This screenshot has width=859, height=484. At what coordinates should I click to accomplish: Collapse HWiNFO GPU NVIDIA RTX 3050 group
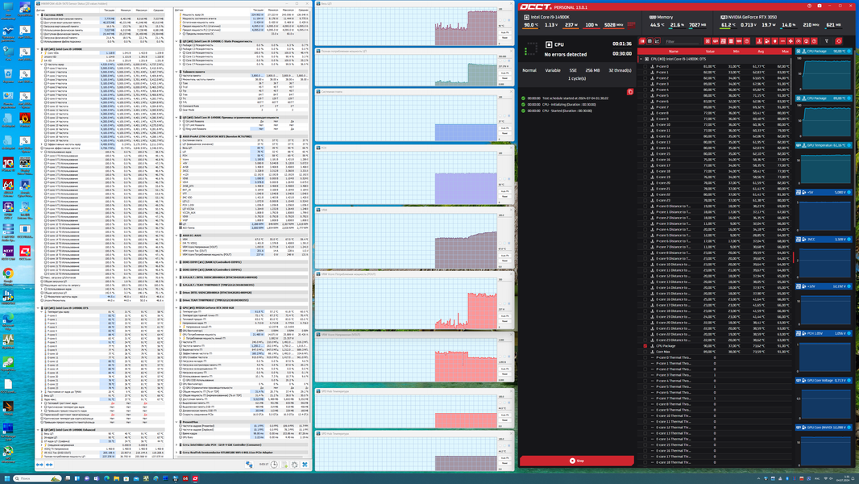[x=177, y=307]
